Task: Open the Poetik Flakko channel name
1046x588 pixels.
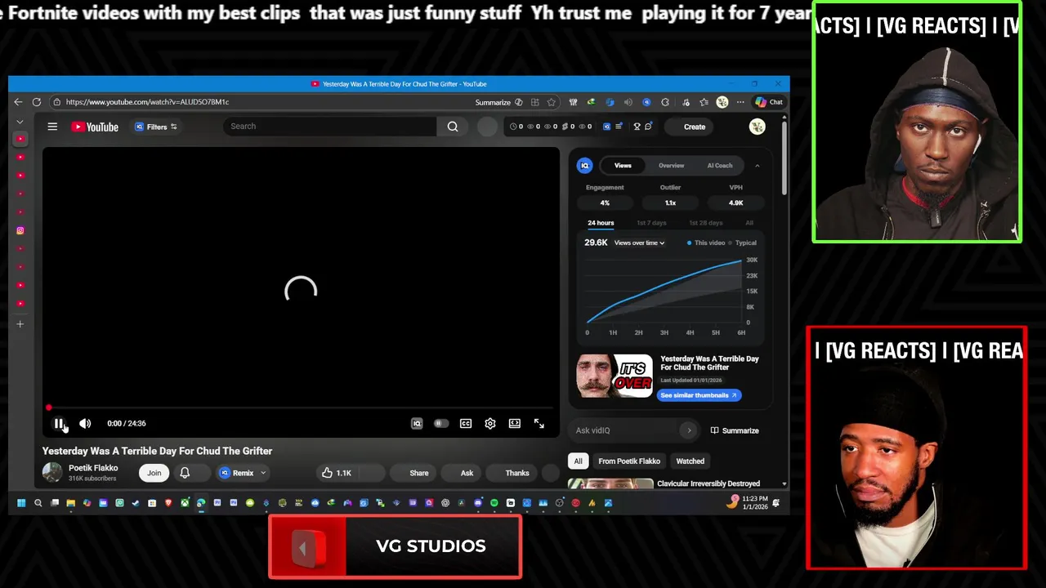Action: click(x=93, y=468)
